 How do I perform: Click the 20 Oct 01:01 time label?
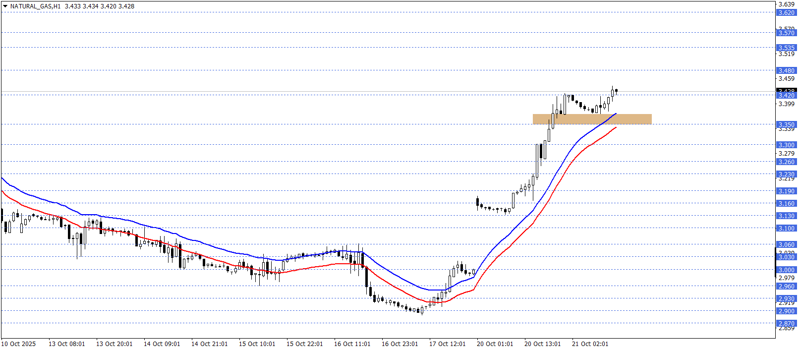click(x=495, y=344)
